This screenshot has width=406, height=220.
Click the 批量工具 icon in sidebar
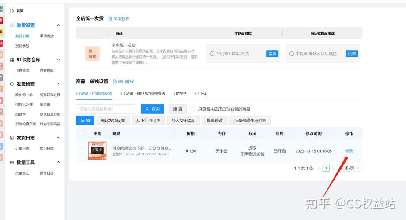click(12, 162)
